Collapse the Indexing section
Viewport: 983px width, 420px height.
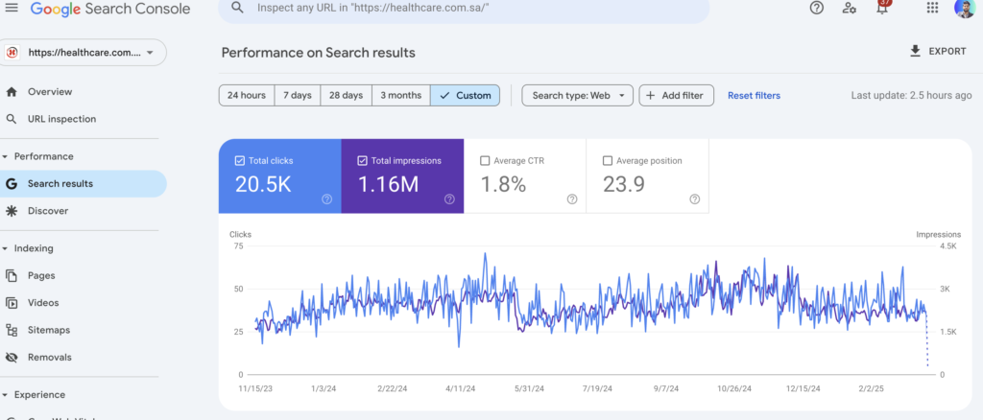pos(6,248)
